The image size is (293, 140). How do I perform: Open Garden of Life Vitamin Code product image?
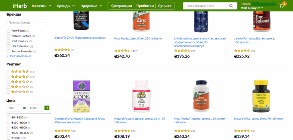point(81,96)
